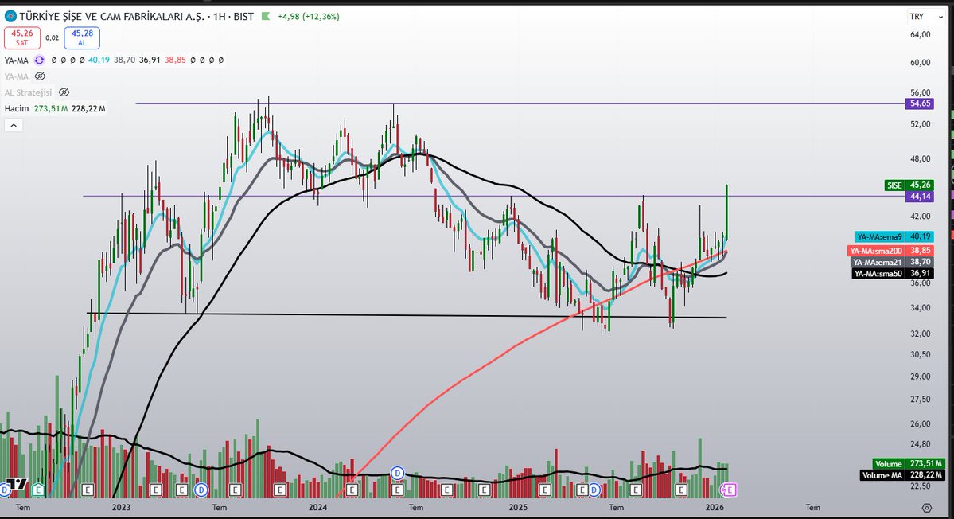This screenshot has height=519, width=954.
Task: Select the AL Stratejisi legend label
Action: click(x=28, y=92)
